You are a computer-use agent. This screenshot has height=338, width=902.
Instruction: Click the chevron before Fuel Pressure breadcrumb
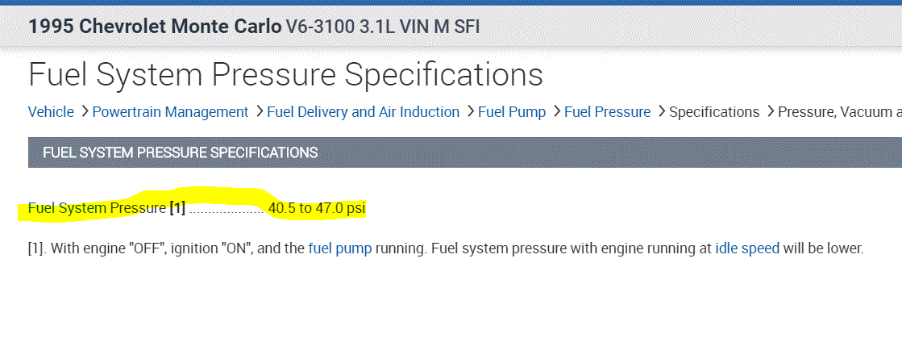coord(556,112)
